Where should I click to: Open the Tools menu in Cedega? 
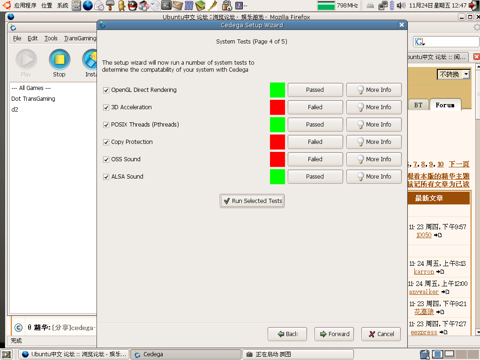point(51,38)
